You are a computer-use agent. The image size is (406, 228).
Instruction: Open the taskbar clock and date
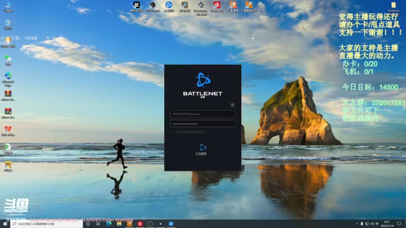[x=387, y=224]
